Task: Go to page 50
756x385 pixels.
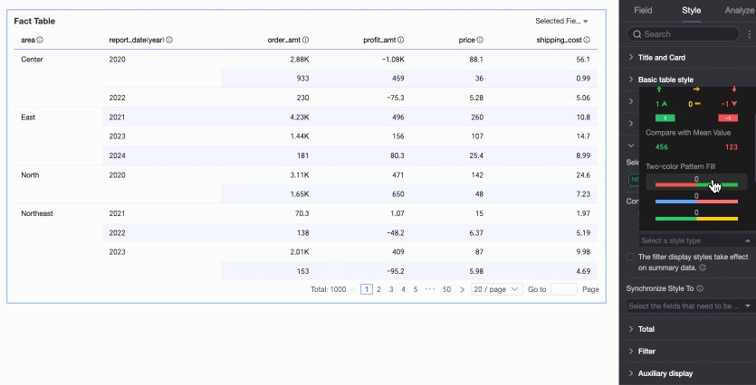Action: click(447, 290)
